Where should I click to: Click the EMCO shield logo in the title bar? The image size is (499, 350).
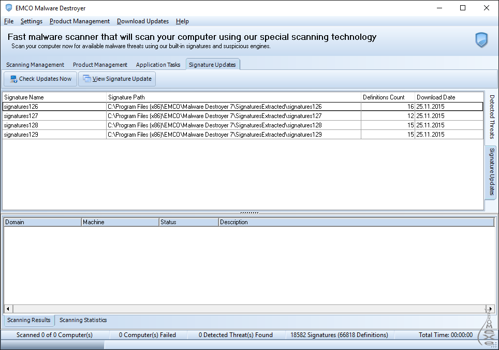click(x=9, y=8)
